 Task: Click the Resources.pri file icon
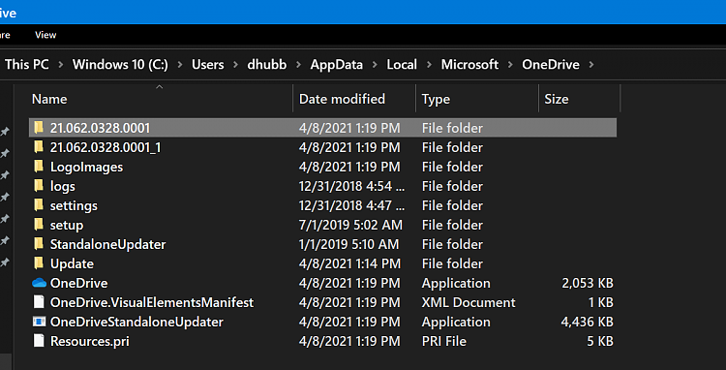point(40,341)
